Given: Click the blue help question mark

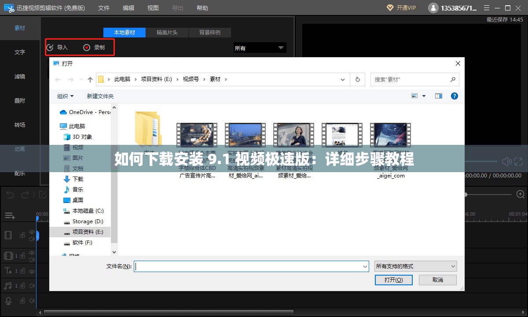Looking at the screenshot, I should pyautogui.click(x=455, y=96).
